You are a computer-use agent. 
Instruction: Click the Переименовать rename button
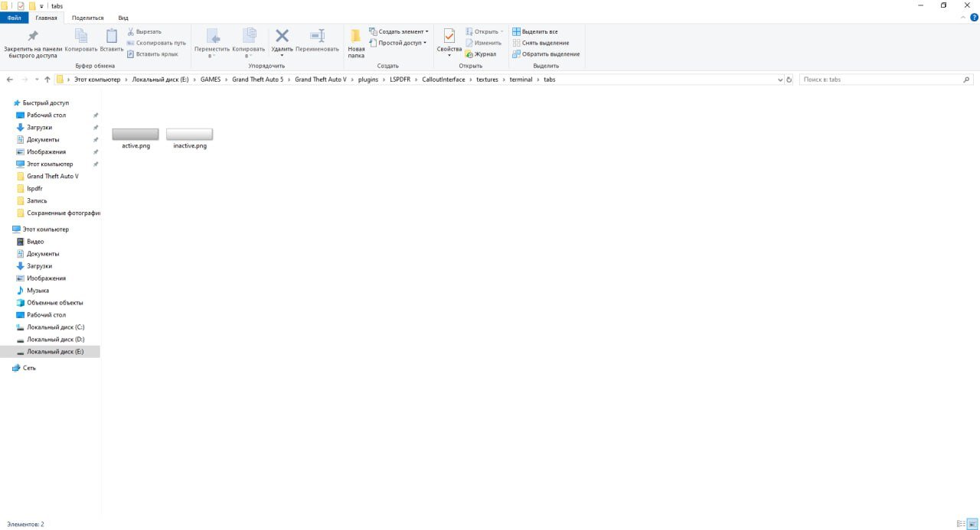(x=317, y=41)
